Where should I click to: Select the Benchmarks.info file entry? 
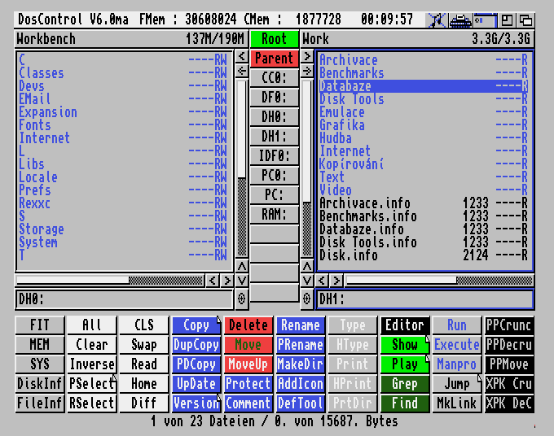424,216
